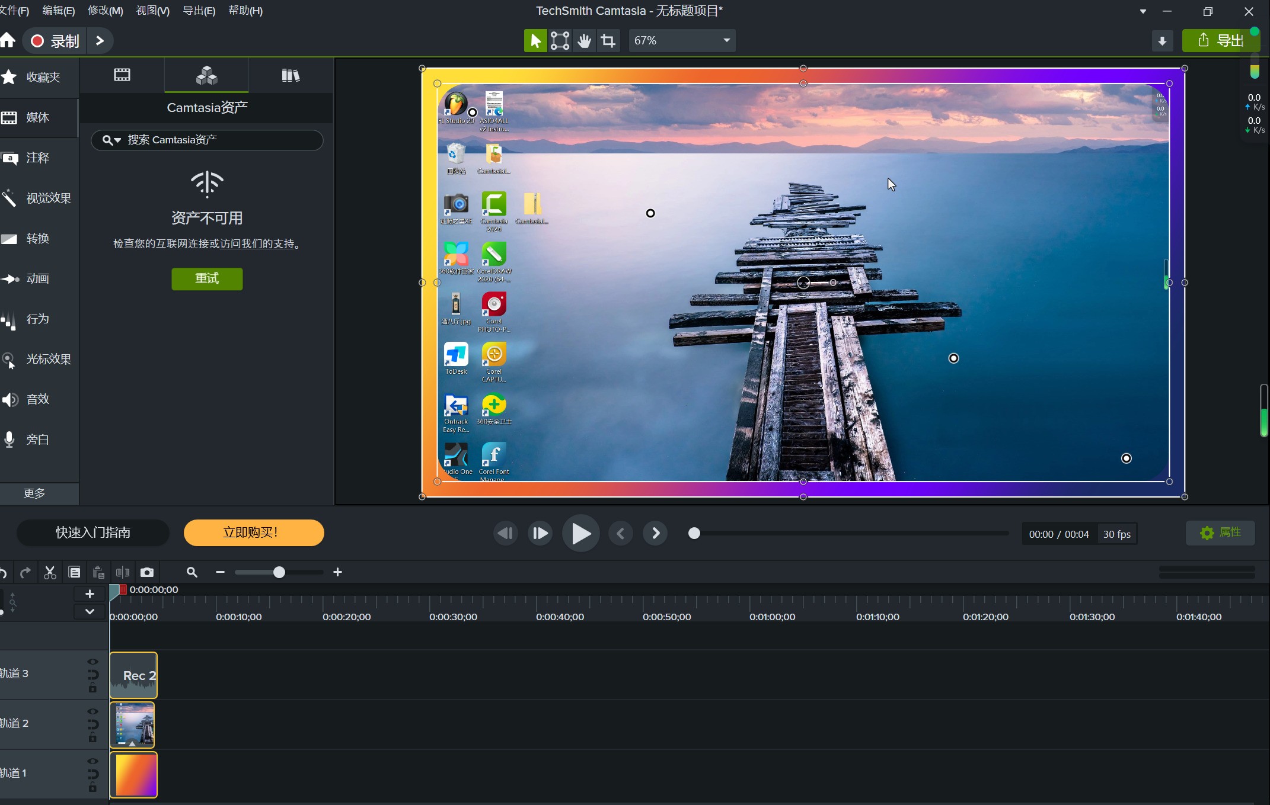1270x805 pixels.
Task: Select the Cut scissors tool in timeline toolbar
Action: (x=49, y=572)
